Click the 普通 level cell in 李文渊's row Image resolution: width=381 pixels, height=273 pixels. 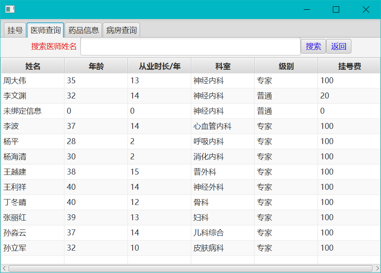point(286,96)
